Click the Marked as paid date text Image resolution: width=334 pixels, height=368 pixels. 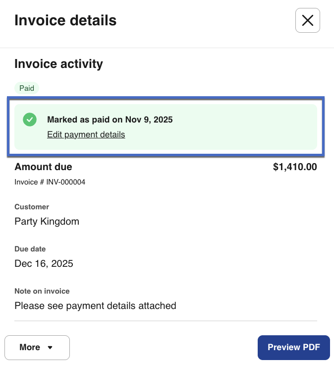110,120
